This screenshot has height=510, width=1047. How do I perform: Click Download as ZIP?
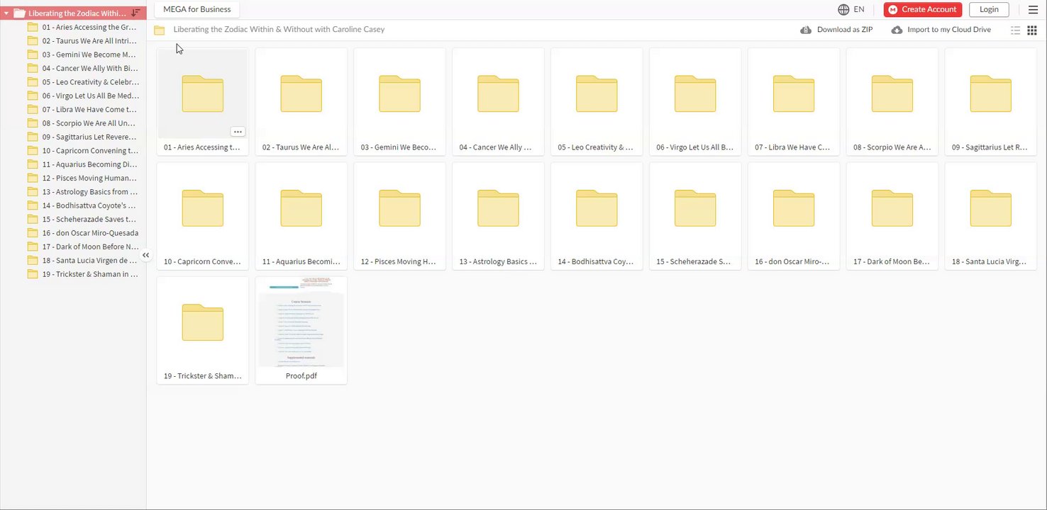pos(836,30)
